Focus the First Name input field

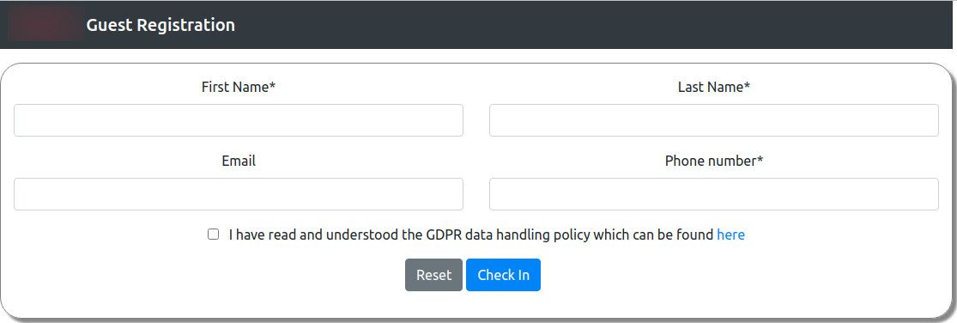pyautogui.click(x=238, y=120)
